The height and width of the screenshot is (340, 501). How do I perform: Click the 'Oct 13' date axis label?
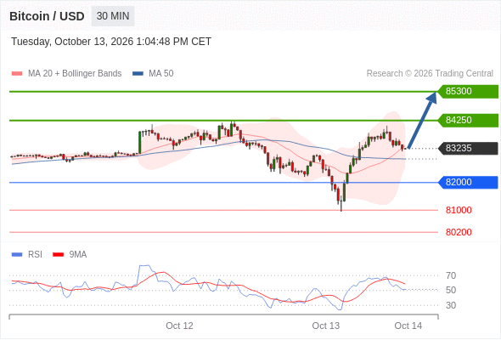pos(325,326)
